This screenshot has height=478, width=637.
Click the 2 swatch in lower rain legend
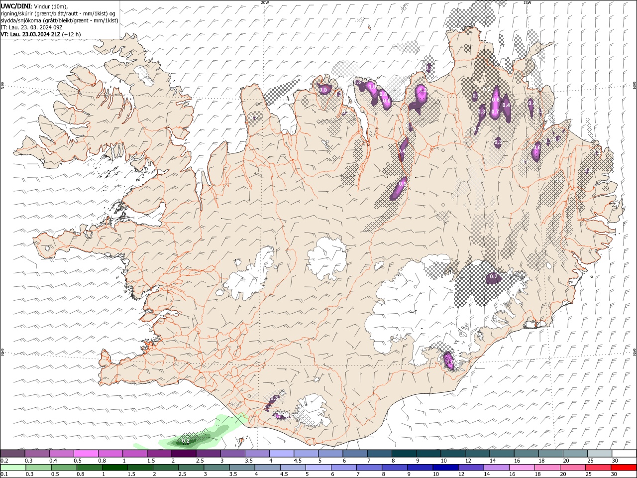click(x=166, y=468)
